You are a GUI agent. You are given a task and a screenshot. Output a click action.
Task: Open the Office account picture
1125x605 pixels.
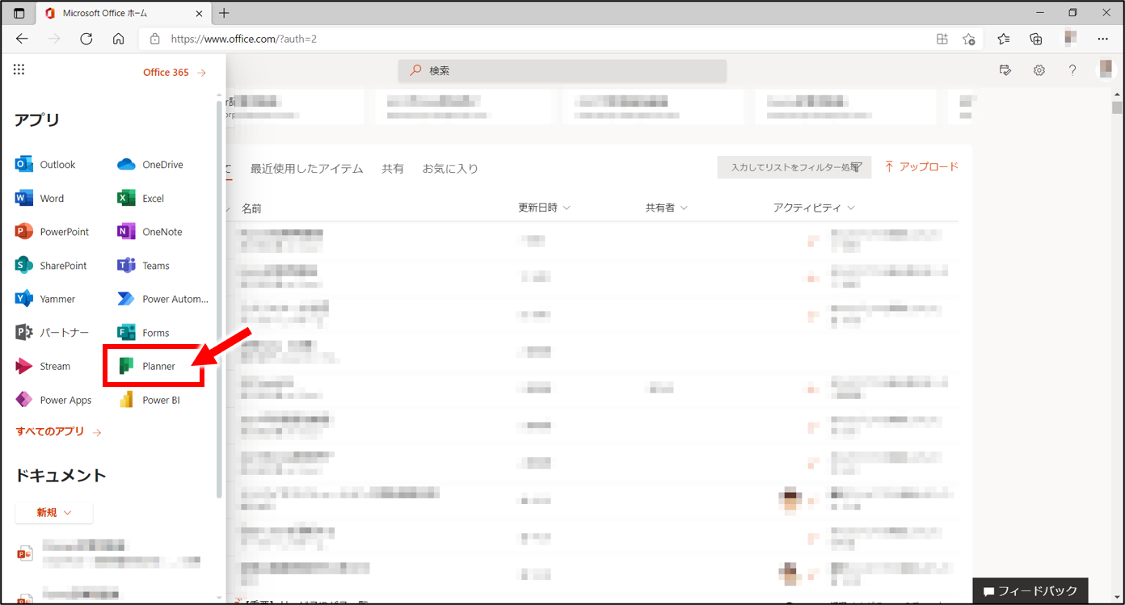[x=1105, y=70]
